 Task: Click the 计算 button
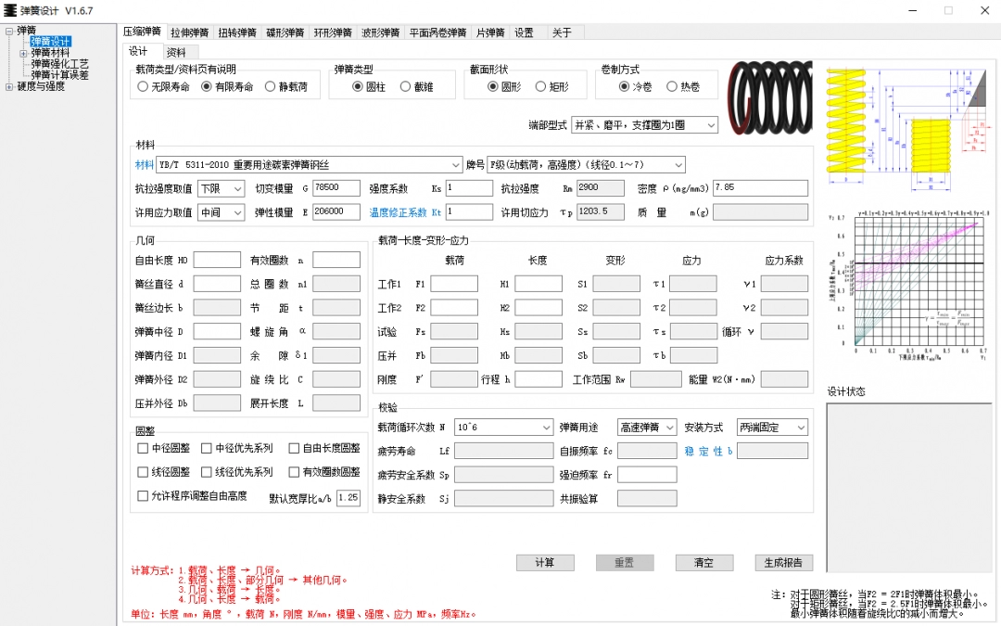tap(544, 562)
